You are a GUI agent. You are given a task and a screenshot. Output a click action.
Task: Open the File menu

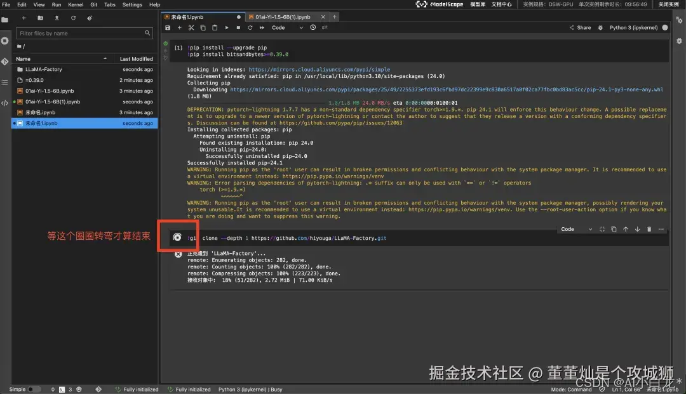(x=6, y=4)
